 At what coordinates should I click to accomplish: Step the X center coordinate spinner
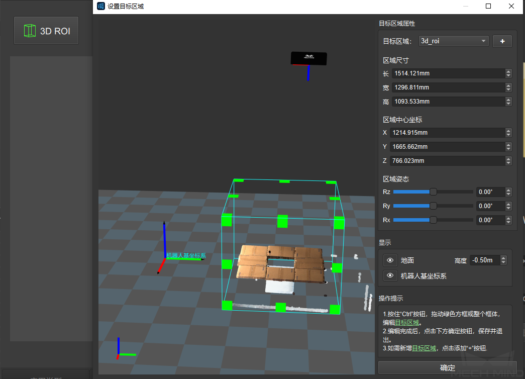[x=508, y=133]
